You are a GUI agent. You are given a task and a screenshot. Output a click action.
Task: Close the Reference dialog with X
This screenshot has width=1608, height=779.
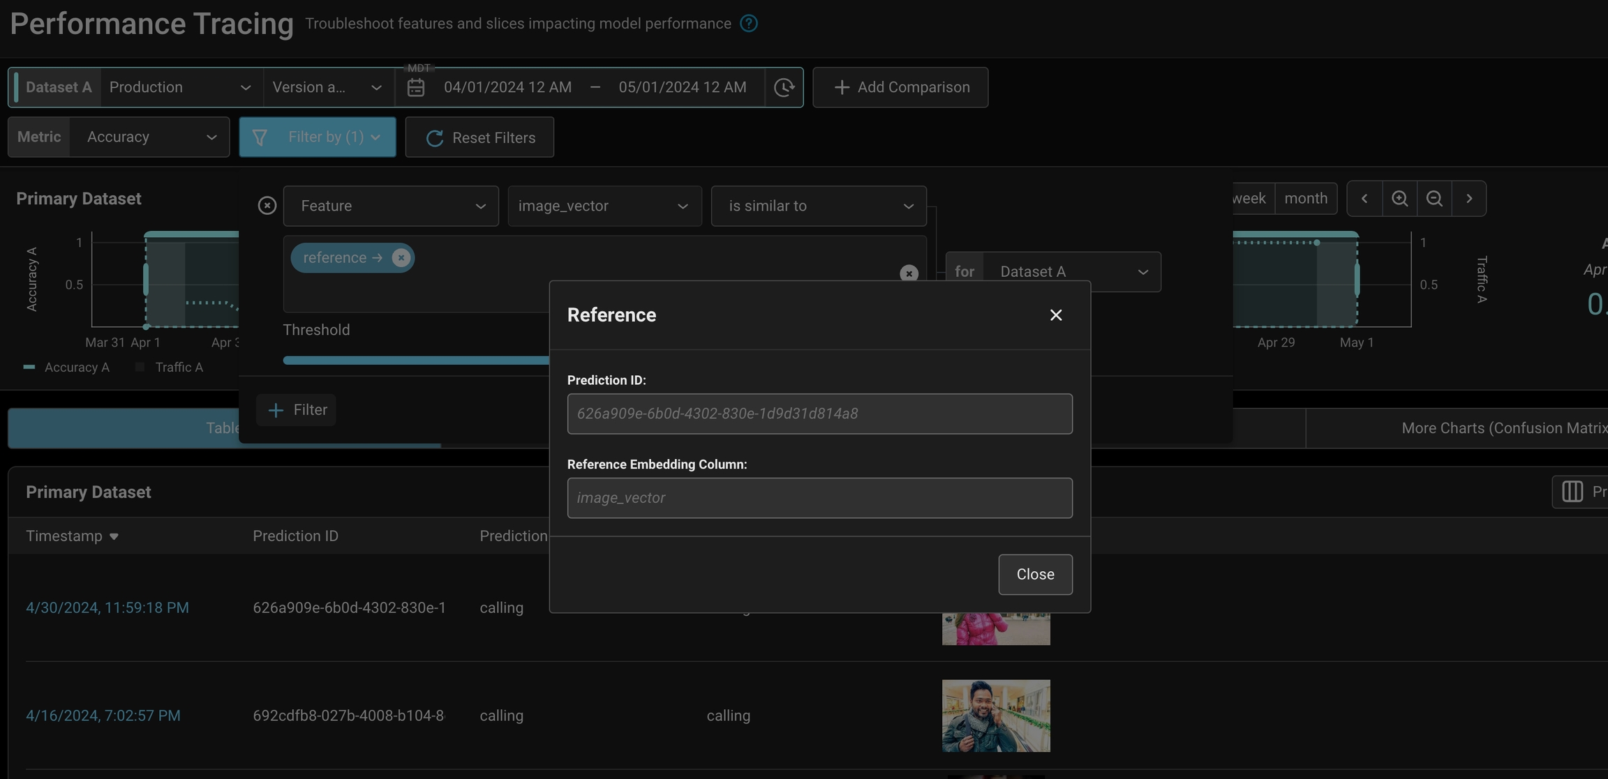click(x=1056, y=315)
